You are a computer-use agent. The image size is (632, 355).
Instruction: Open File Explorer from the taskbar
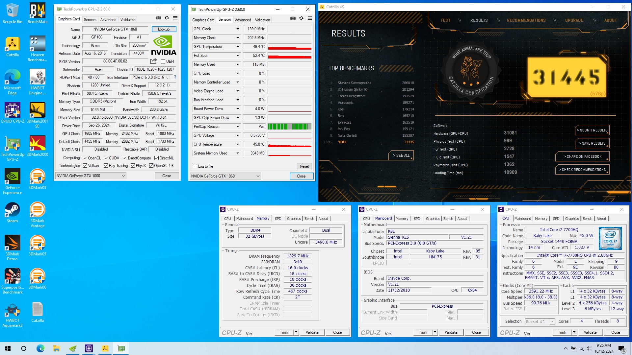pyautogui.click(x=57, y=348)
